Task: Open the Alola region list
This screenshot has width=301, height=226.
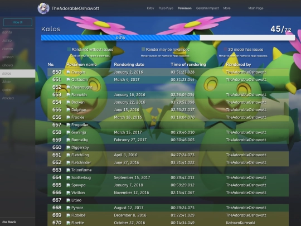Action: [17, 81]
